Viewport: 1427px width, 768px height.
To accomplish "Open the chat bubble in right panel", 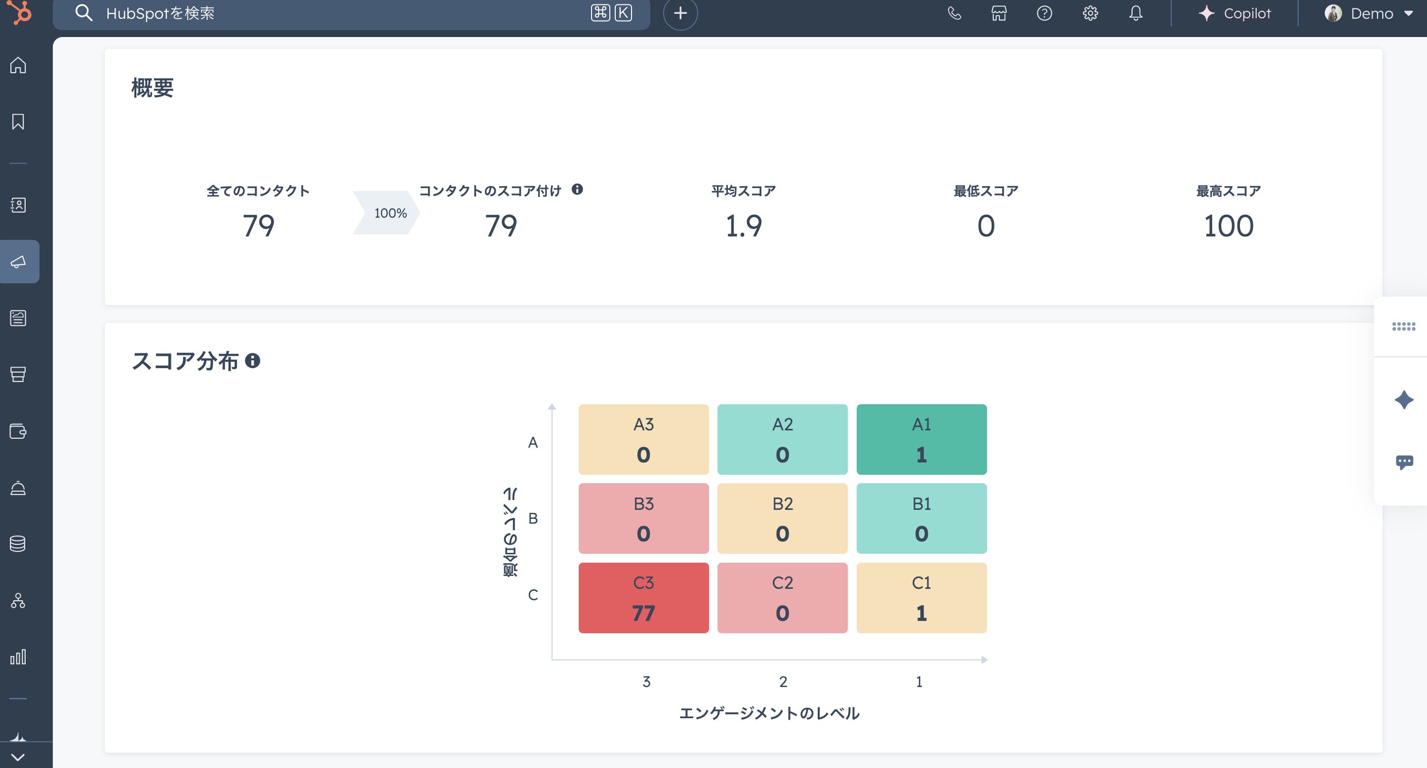I will point(1404,462).
